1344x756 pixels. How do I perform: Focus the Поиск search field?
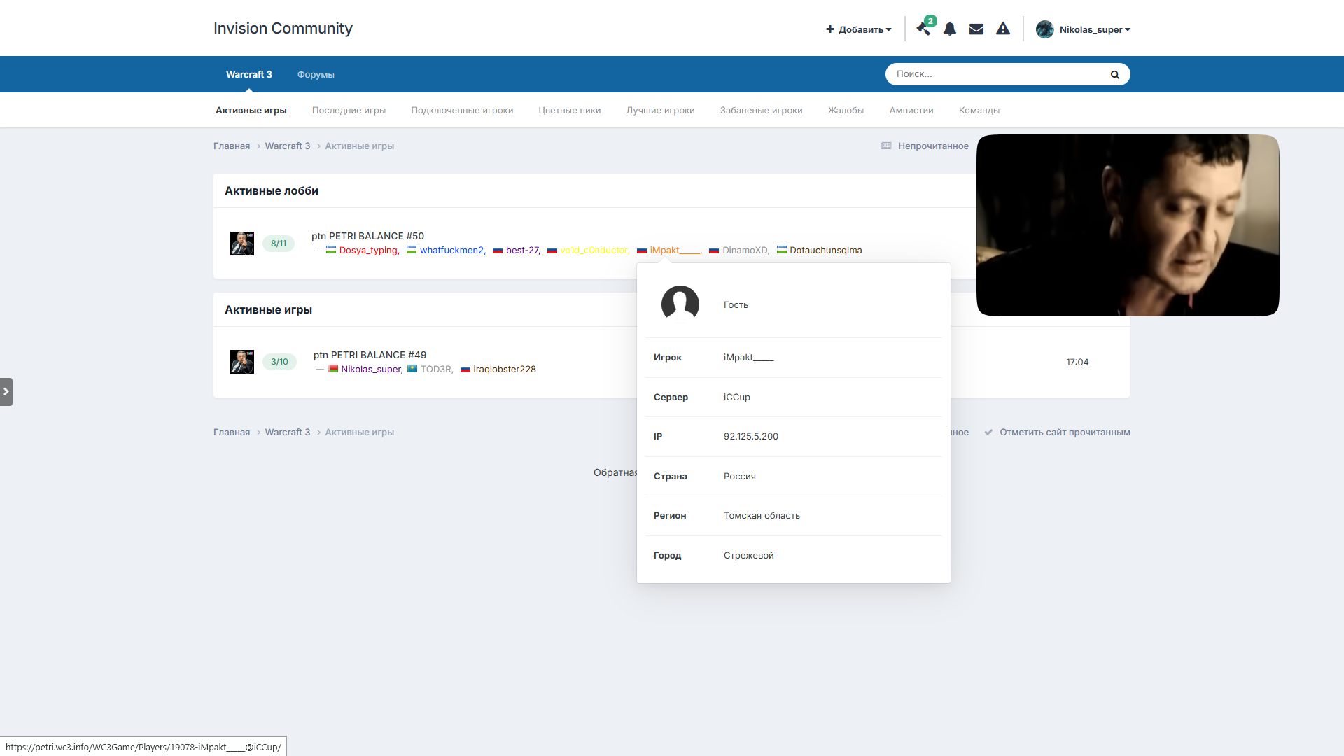(997, 74)
